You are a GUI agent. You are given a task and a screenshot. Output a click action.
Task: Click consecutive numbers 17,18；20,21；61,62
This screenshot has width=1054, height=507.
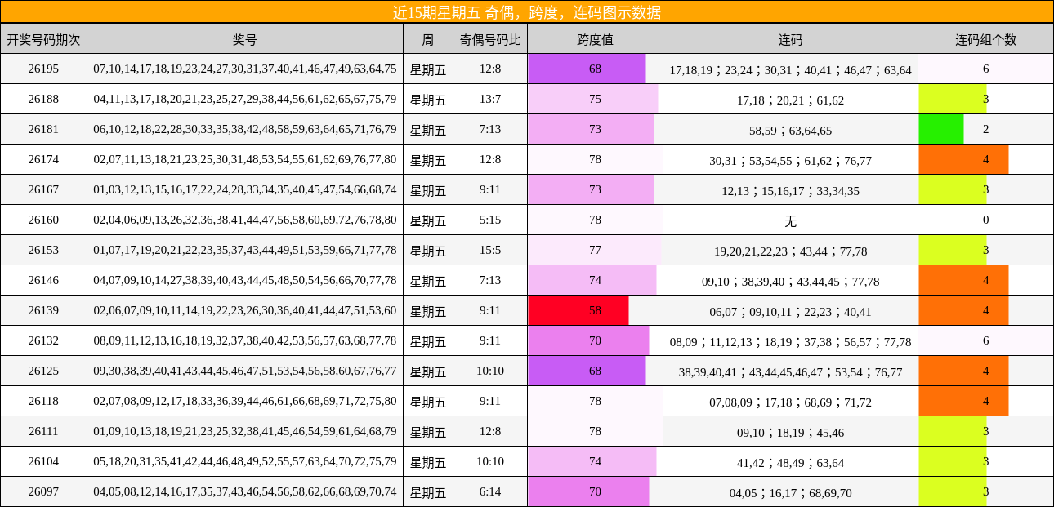[x=790, y=100]
